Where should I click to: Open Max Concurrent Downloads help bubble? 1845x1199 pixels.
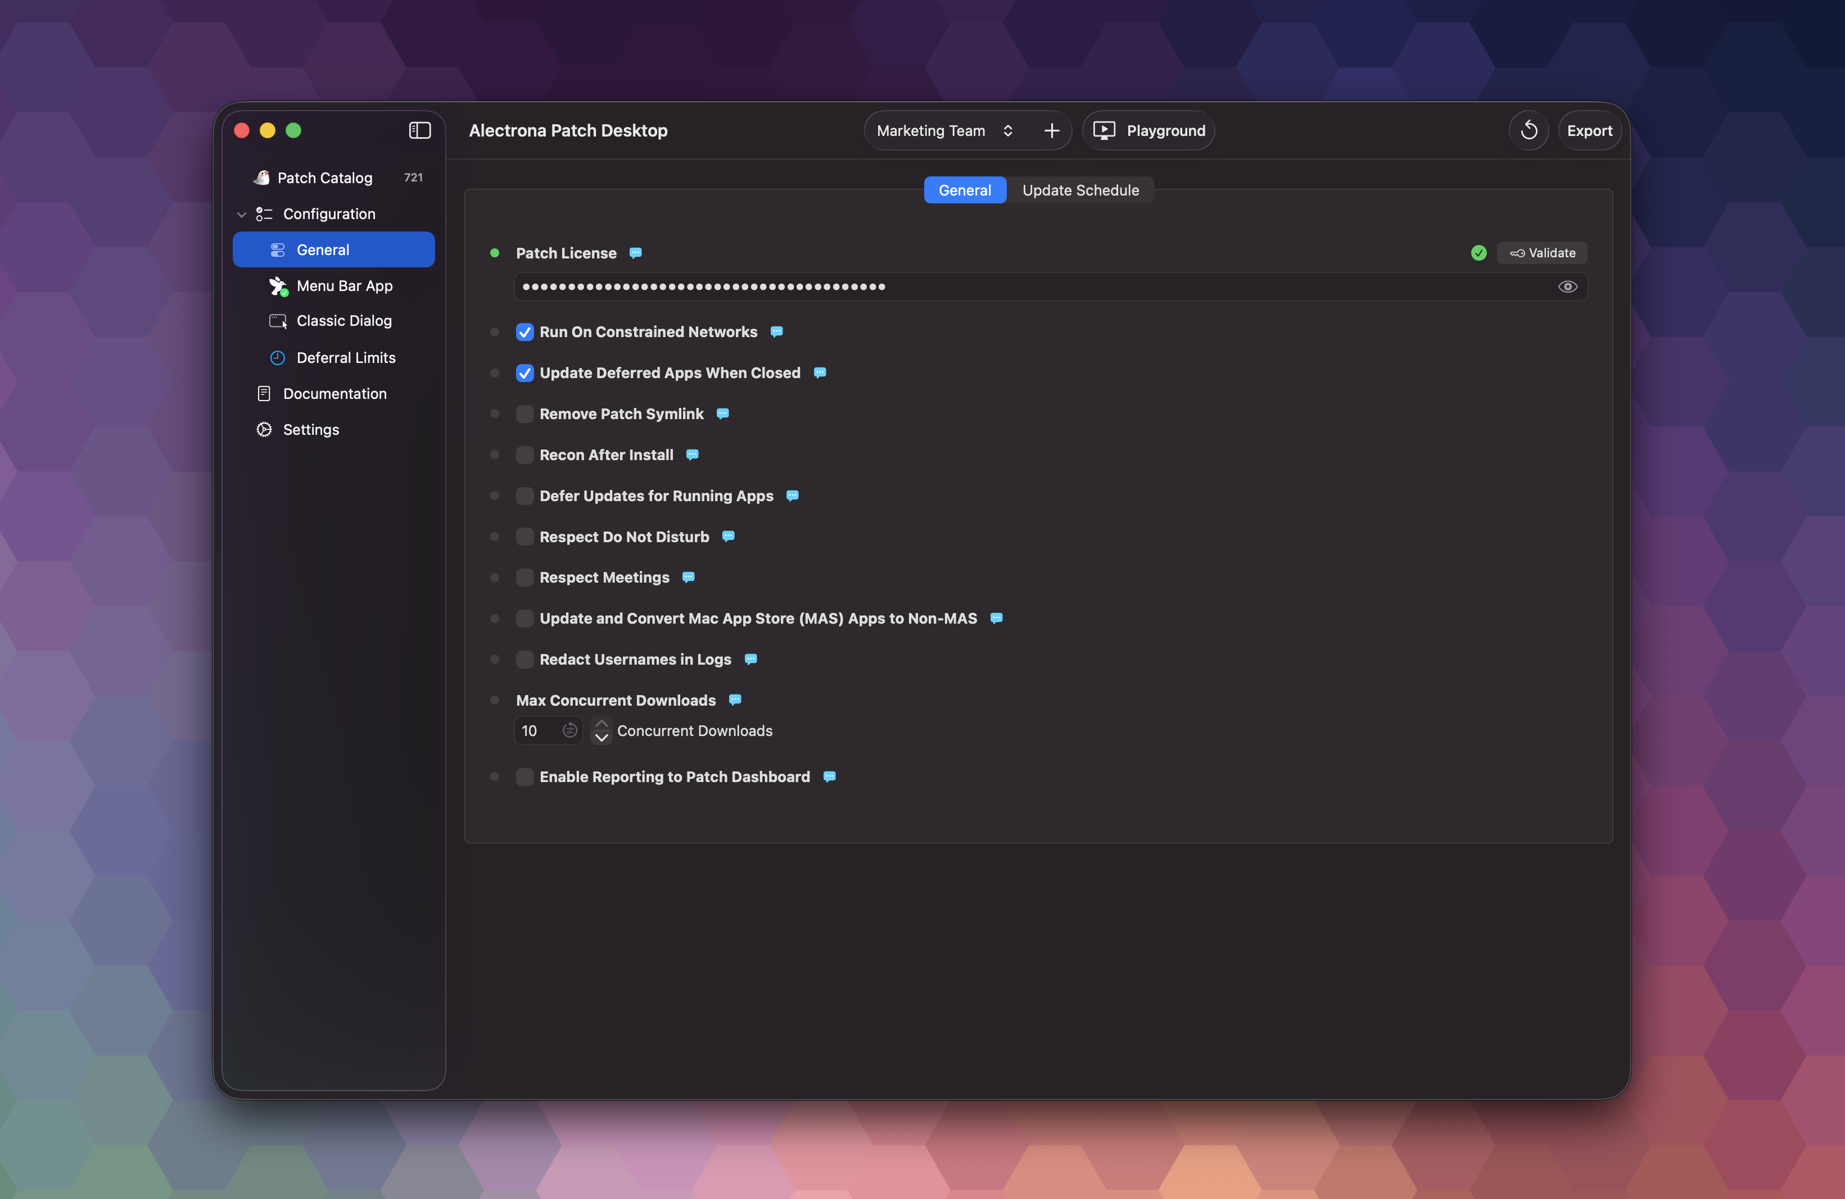click(735, 700)
